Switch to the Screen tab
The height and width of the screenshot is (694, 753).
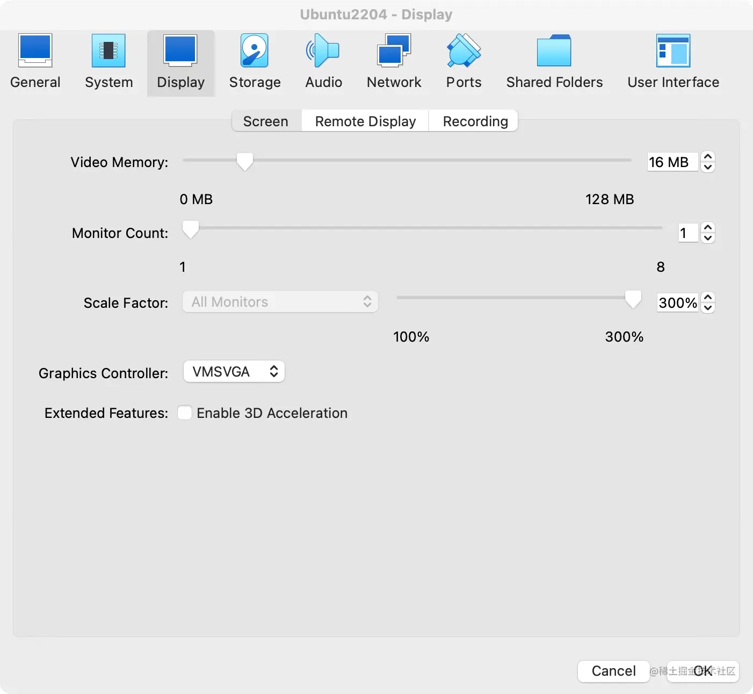pos(266,121)
